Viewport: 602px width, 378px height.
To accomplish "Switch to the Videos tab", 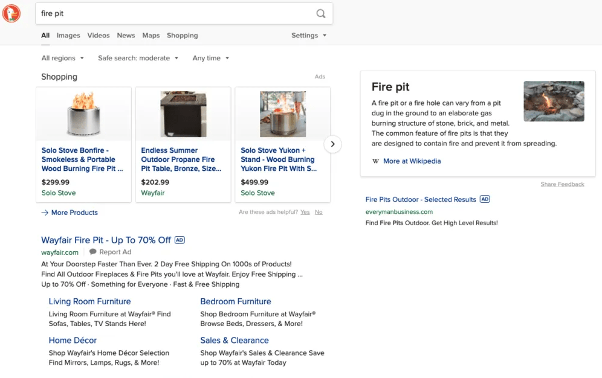I will pyautogui.click(x=99, y=35).
